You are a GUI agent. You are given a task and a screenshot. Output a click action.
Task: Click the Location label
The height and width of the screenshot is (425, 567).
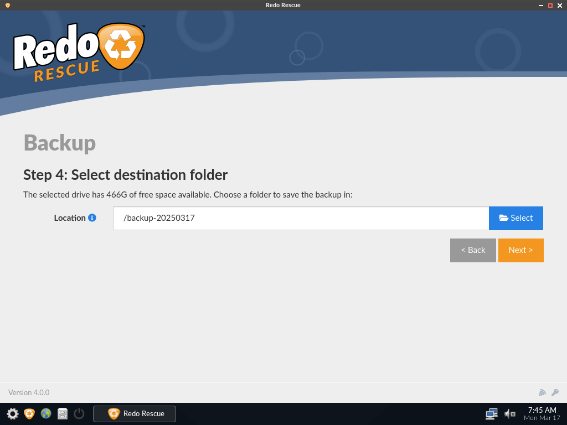(x=70, y=218)
